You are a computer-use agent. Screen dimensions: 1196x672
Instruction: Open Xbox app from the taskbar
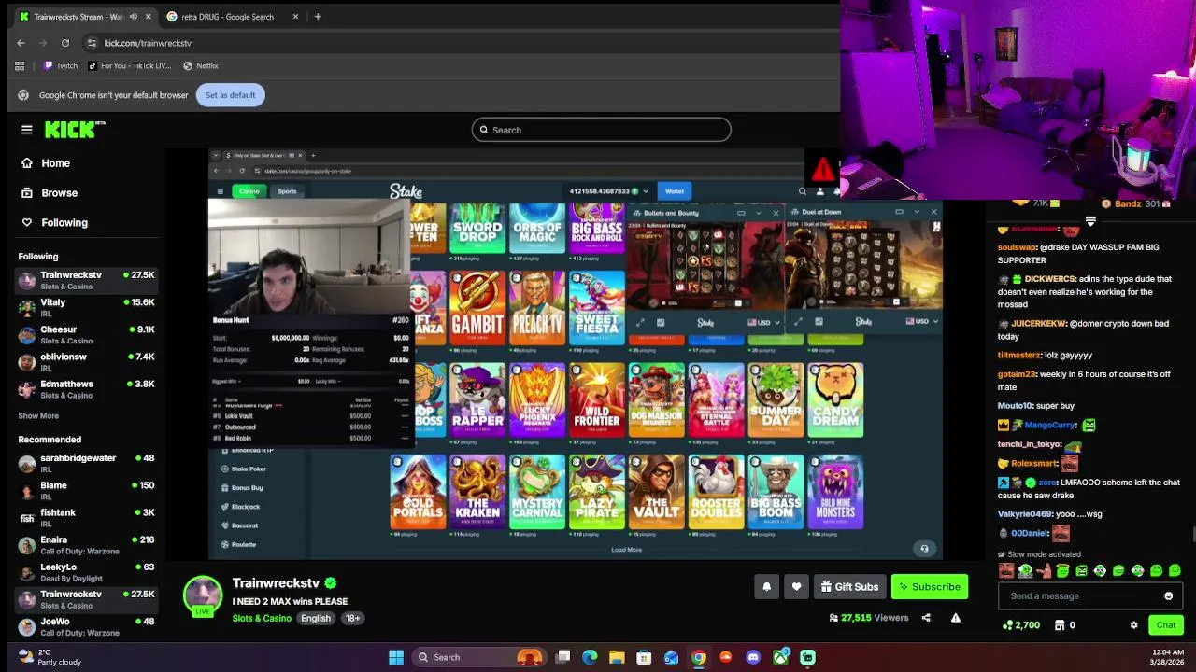(x=780, y=657)
